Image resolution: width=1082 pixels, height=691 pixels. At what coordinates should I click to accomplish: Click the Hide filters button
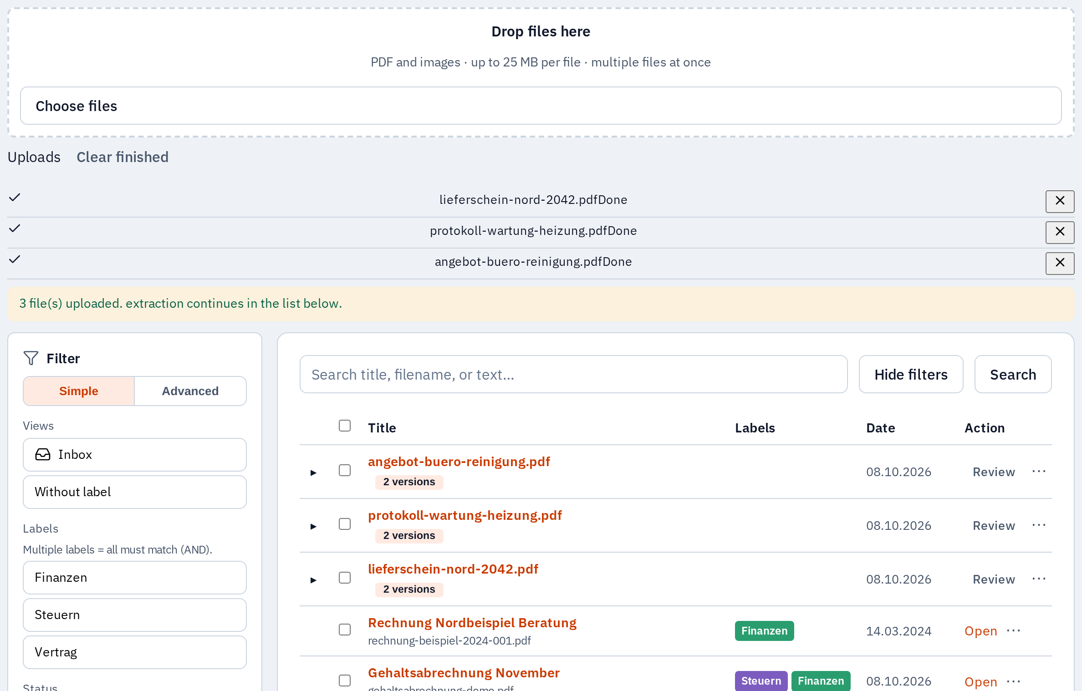911,374
